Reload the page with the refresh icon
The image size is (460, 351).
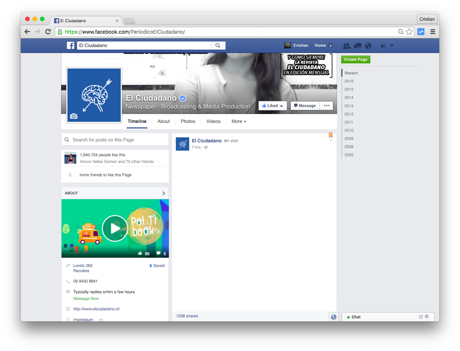tap(48, 32)
